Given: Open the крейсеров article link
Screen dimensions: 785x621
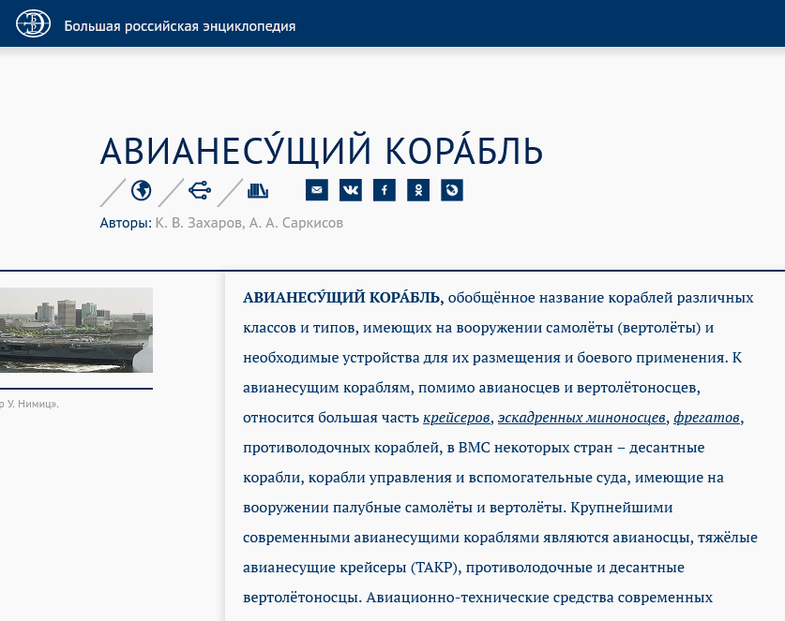Looking at the screenshot, I should (456, 418).
